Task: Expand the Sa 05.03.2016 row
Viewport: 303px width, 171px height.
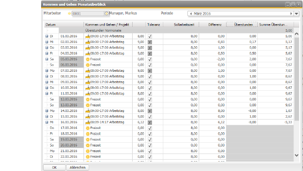Action: coord(47,59)
